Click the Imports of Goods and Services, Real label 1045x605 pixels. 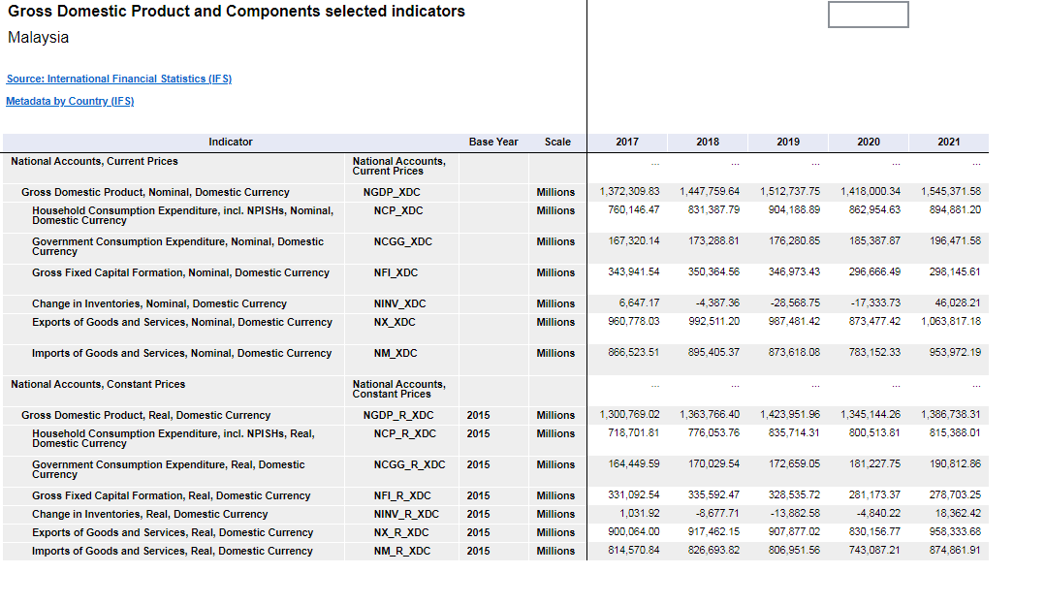[172, 551]
